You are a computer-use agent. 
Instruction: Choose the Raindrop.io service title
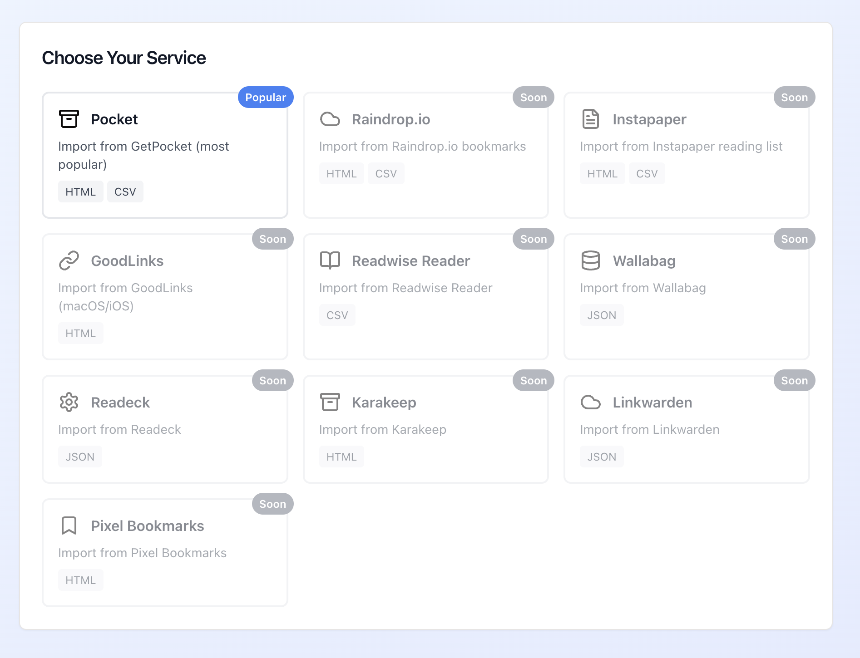click(391, 119)
